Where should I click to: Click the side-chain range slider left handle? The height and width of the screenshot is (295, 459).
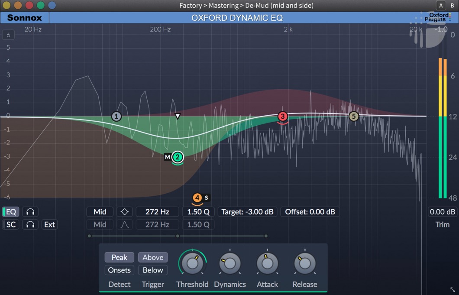[x=89, y=236]
